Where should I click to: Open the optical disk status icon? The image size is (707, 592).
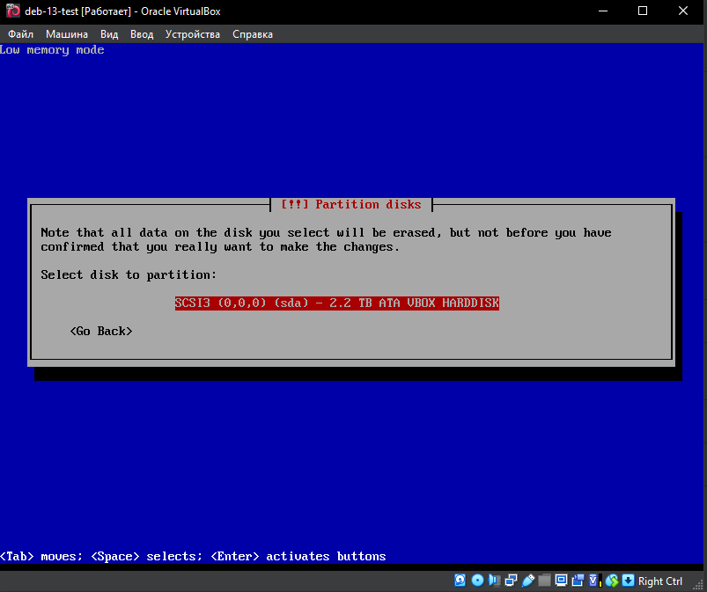(477, 581)
